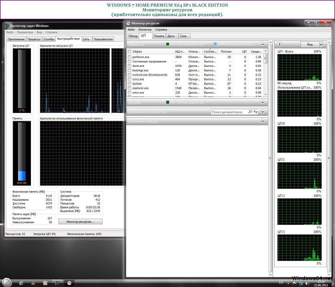The image size is (335, 287).
Task: Check the taskmgr.exe process checkbox
Action: pos(129,70)
